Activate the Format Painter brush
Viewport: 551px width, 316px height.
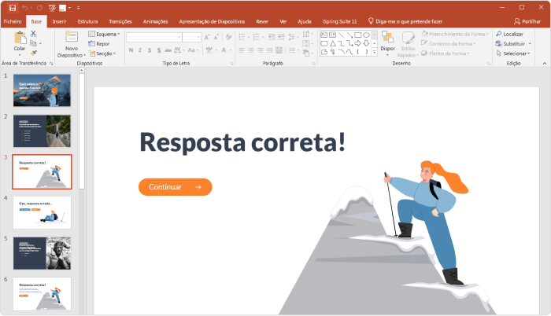33,53
